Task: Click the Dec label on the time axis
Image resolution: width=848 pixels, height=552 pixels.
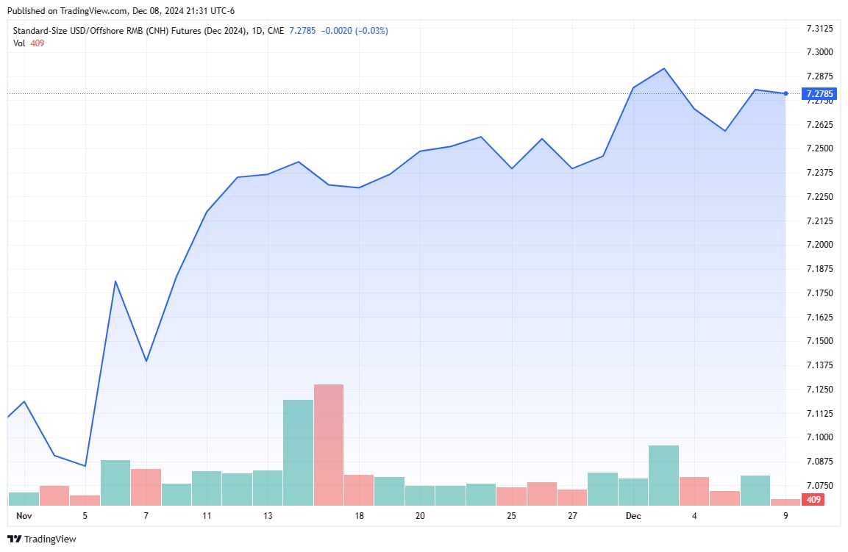Action: point(633,516)
